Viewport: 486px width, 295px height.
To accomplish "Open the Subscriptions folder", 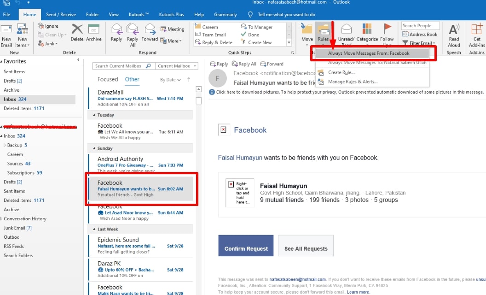I will 24,173.
